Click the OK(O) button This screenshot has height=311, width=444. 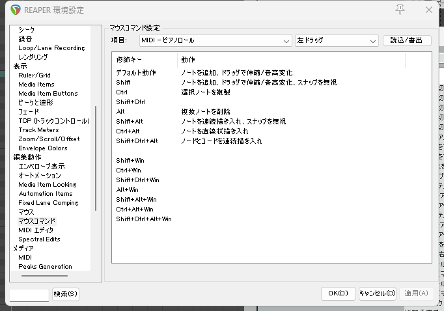pyautogui.click(x=338, y=293)
